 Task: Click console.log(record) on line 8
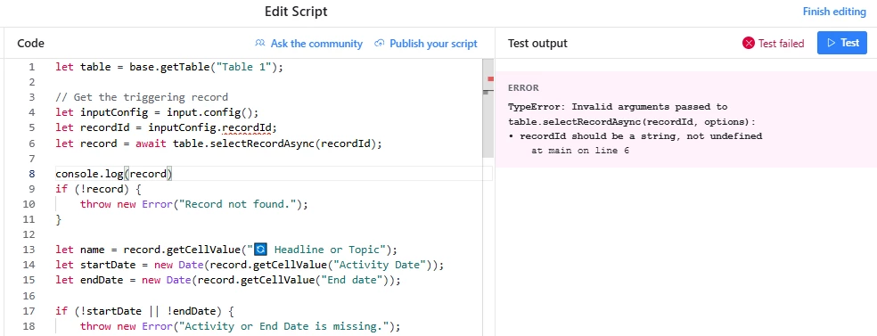point(114,174)
